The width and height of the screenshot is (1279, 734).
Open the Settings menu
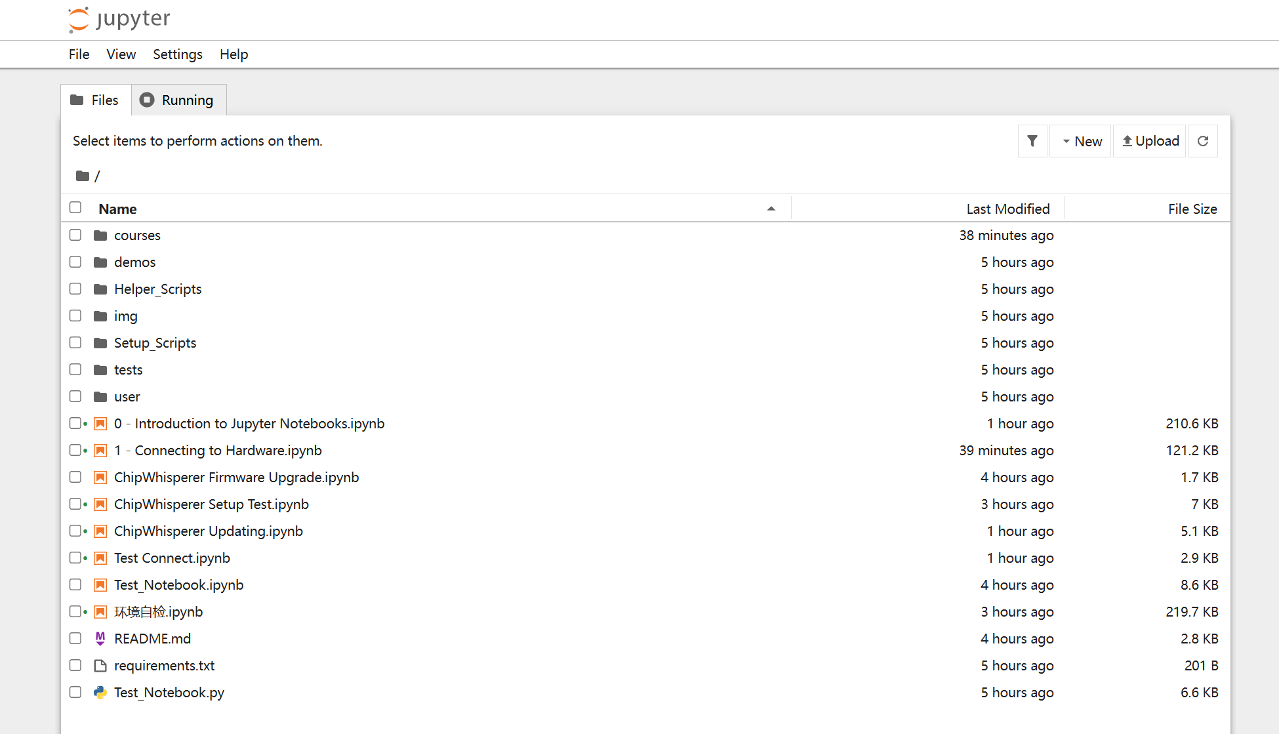178,54
